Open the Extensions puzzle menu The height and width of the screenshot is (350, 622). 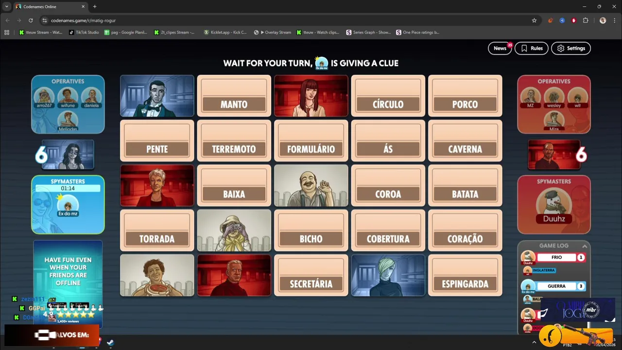point(586,20)
